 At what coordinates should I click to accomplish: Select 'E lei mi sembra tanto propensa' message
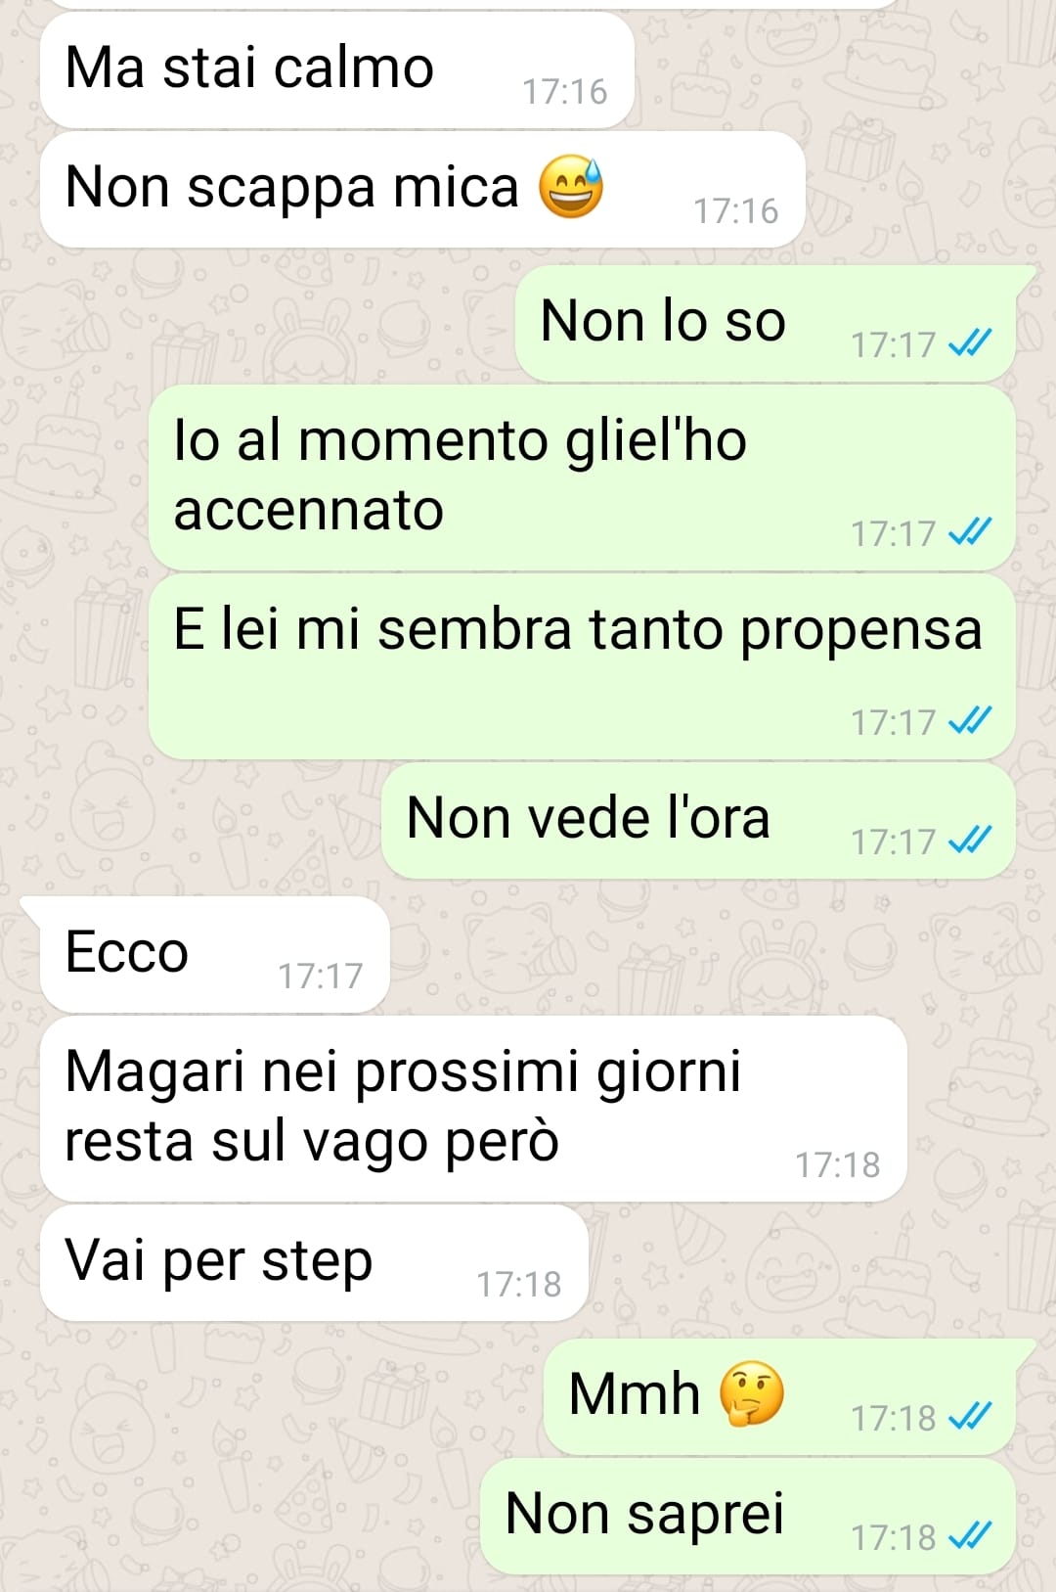pyautogui.click(x=582, y=666)
